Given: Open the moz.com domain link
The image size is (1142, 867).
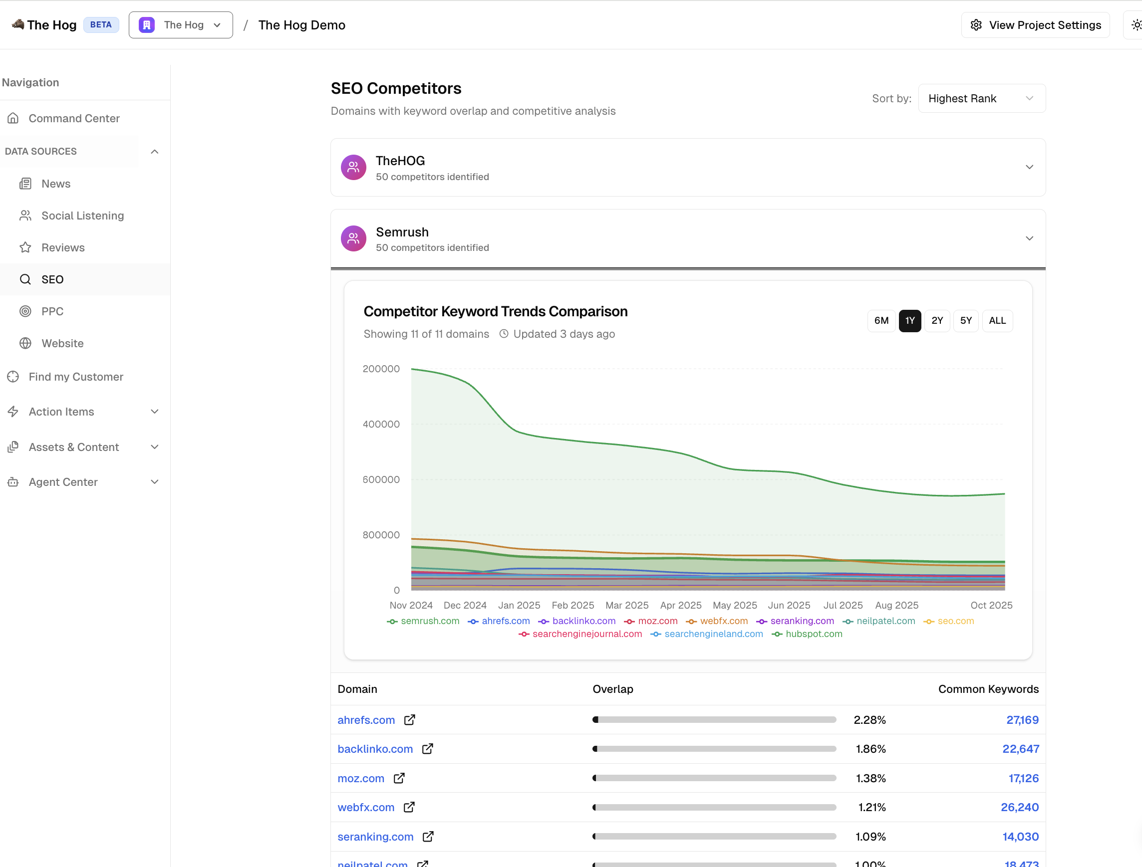Looking at the screenshot, I should point(360,778).
